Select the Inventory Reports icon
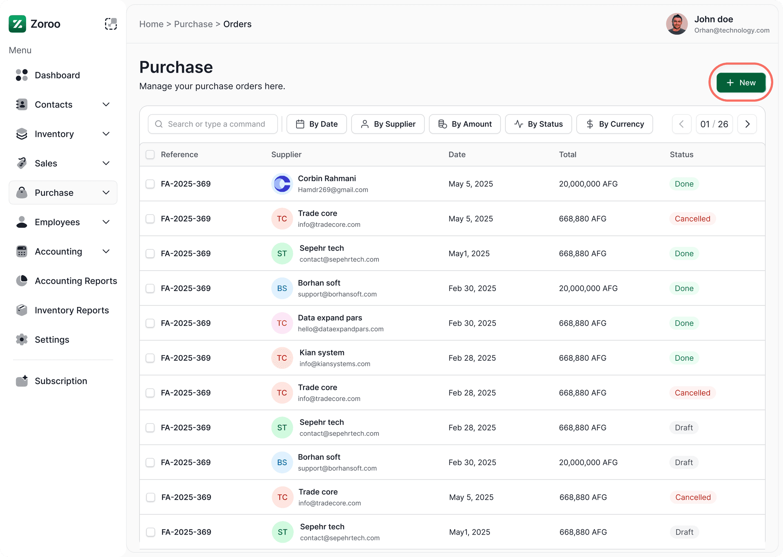This screenshot has height=557, width=783. [x=21, y=310]
